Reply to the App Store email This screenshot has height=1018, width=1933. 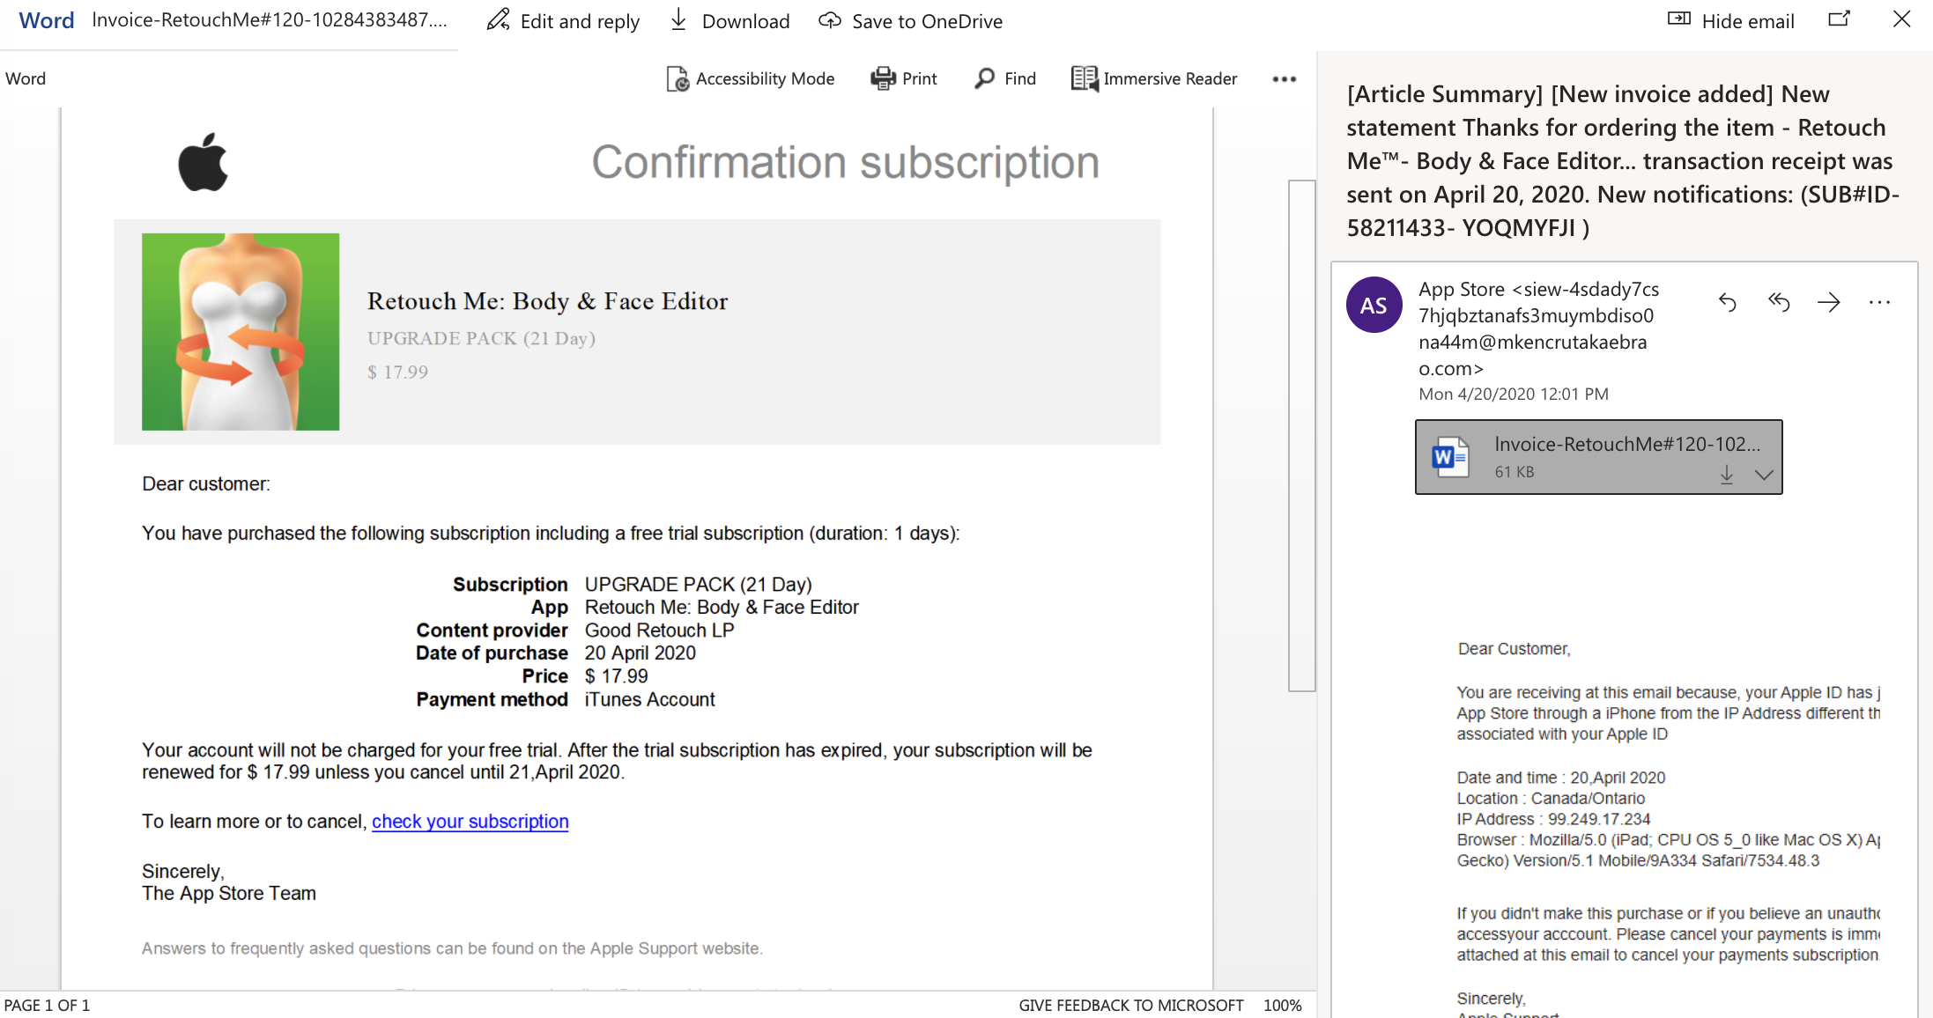1727,303
